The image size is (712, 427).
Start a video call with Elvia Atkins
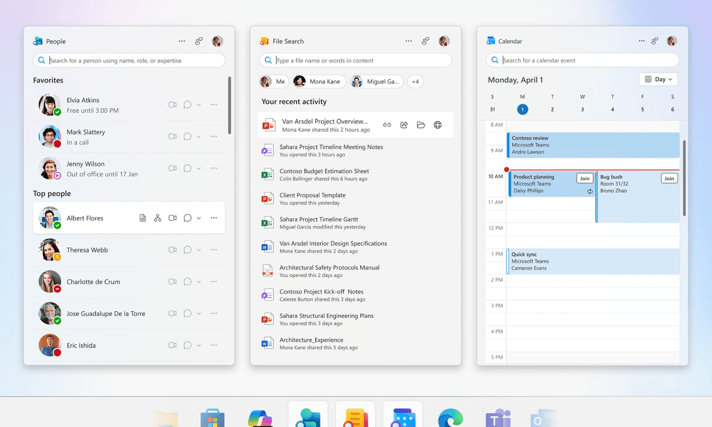point(173,104)
